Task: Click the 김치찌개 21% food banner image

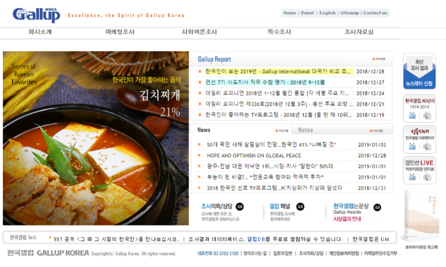Action: click(96, 138)
